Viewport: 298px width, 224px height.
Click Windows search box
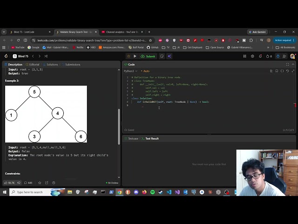tap(37, 192)
